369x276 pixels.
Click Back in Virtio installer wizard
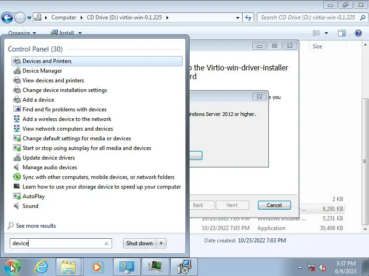(202, 205)
